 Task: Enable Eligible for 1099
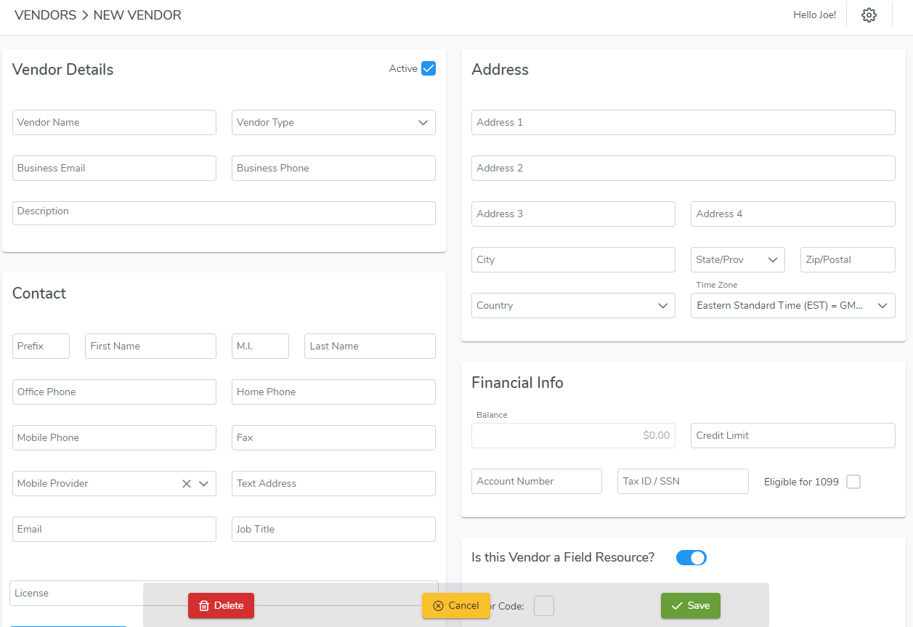[853, 482]
